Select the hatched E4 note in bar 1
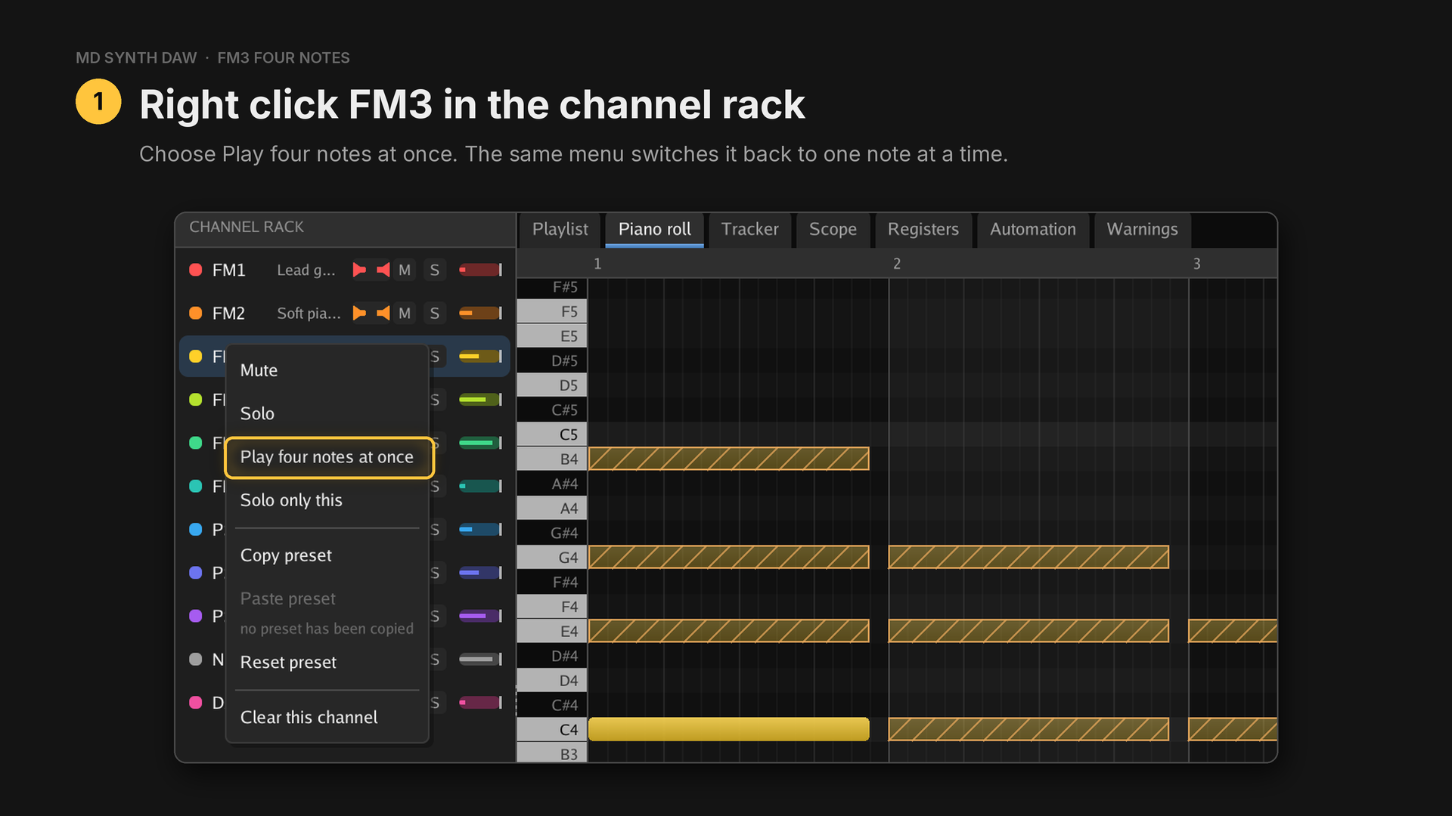The width and height of the screenshot is (1452, 816). coord(729,631)
